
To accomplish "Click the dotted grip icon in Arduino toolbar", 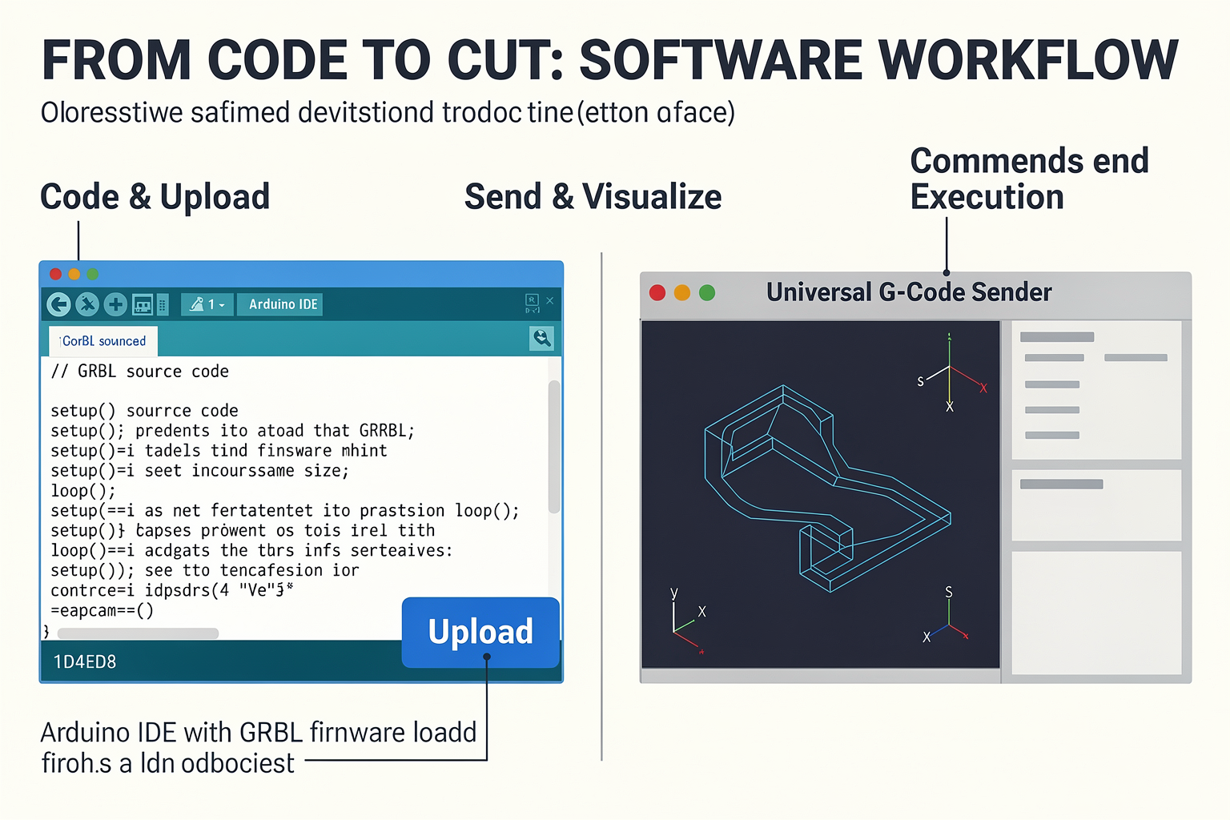I will pos(163,304).
